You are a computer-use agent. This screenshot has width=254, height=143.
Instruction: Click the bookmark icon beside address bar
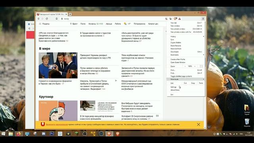[x=56, y=19]
